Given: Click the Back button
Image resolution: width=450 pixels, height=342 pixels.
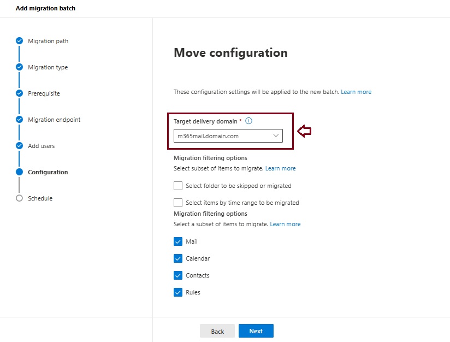Looking at the screenshot, I should pyautogui.click(x=217, y=331).
